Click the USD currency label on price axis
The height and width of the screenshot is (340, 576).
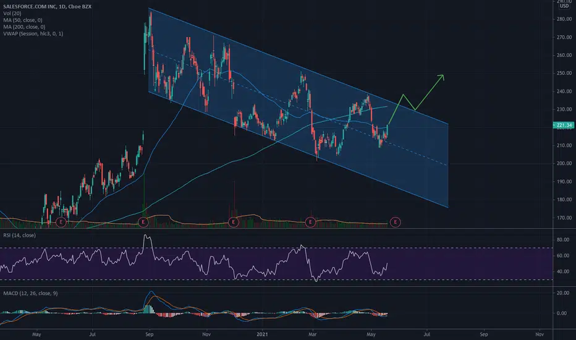[x=564, y=6]
